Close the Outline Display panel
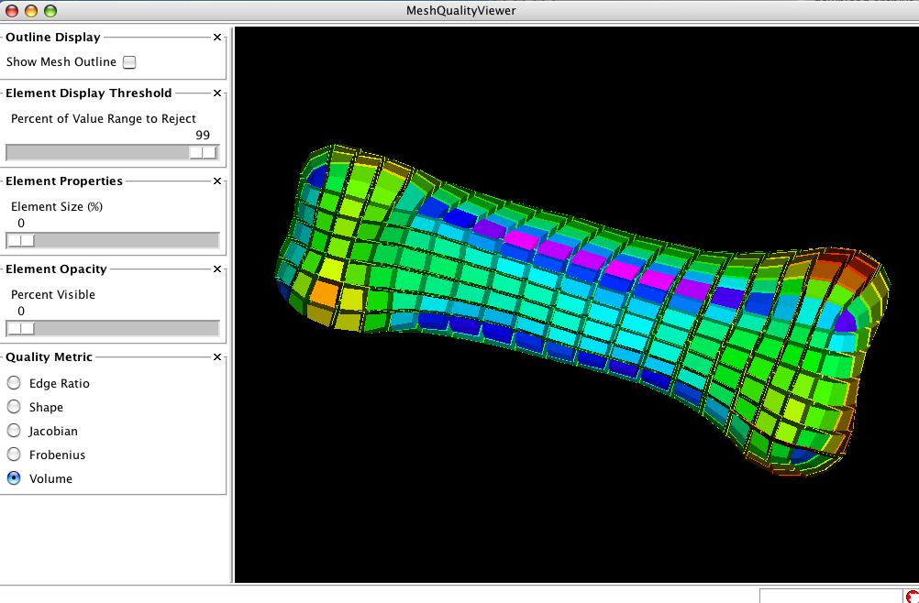Image resolution: width=919 pixels, height=603 pixels. pyautogui.click(x=216, y=38)
